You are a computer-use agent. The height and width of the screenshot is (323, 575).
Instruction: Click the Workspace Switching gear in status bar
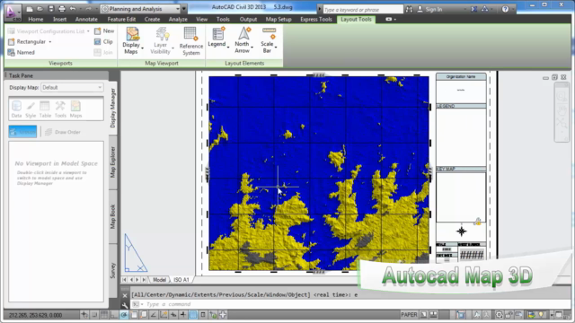(x=500, y=315)
